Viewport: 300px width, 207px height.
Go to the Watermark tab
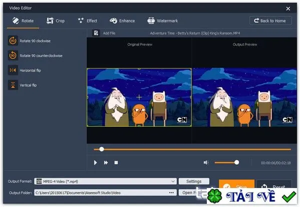pos(163,21)
